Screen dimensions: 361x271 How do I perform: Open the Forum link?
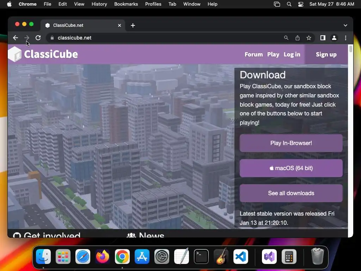coord(253,54)
